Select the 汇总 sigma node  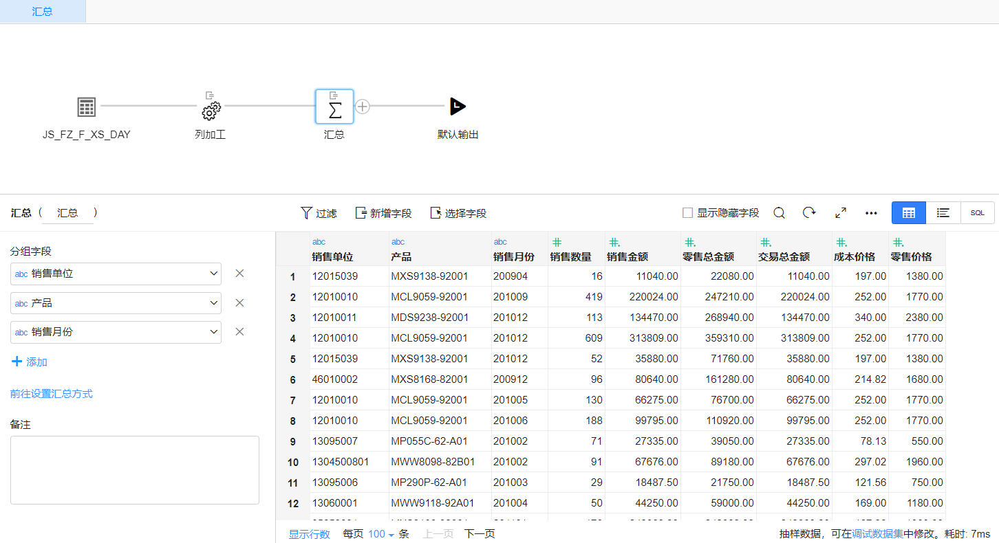point(334,107)
